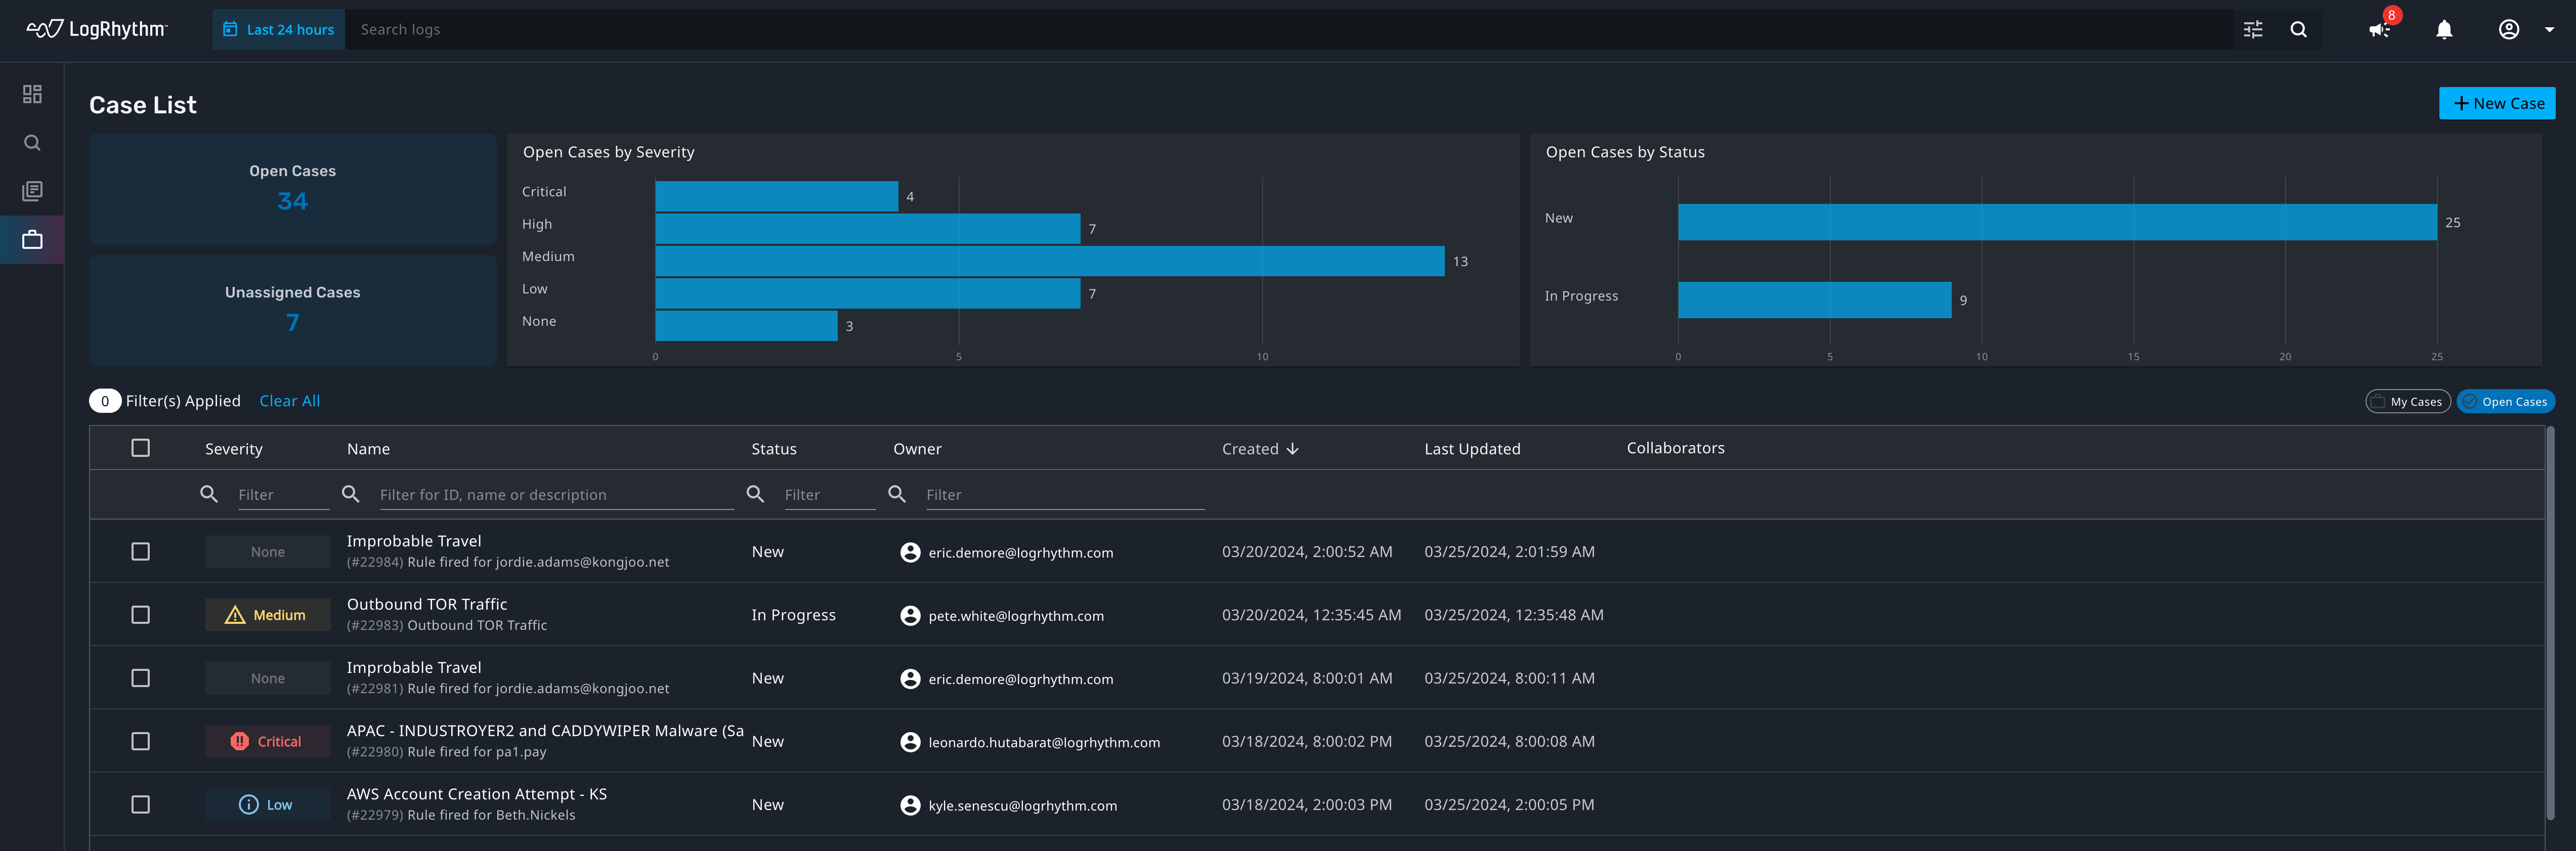The height and width of the screenshot is (851, 2576).
Task: Open the Outbound TOR Traffic case name
Action: 427,604
